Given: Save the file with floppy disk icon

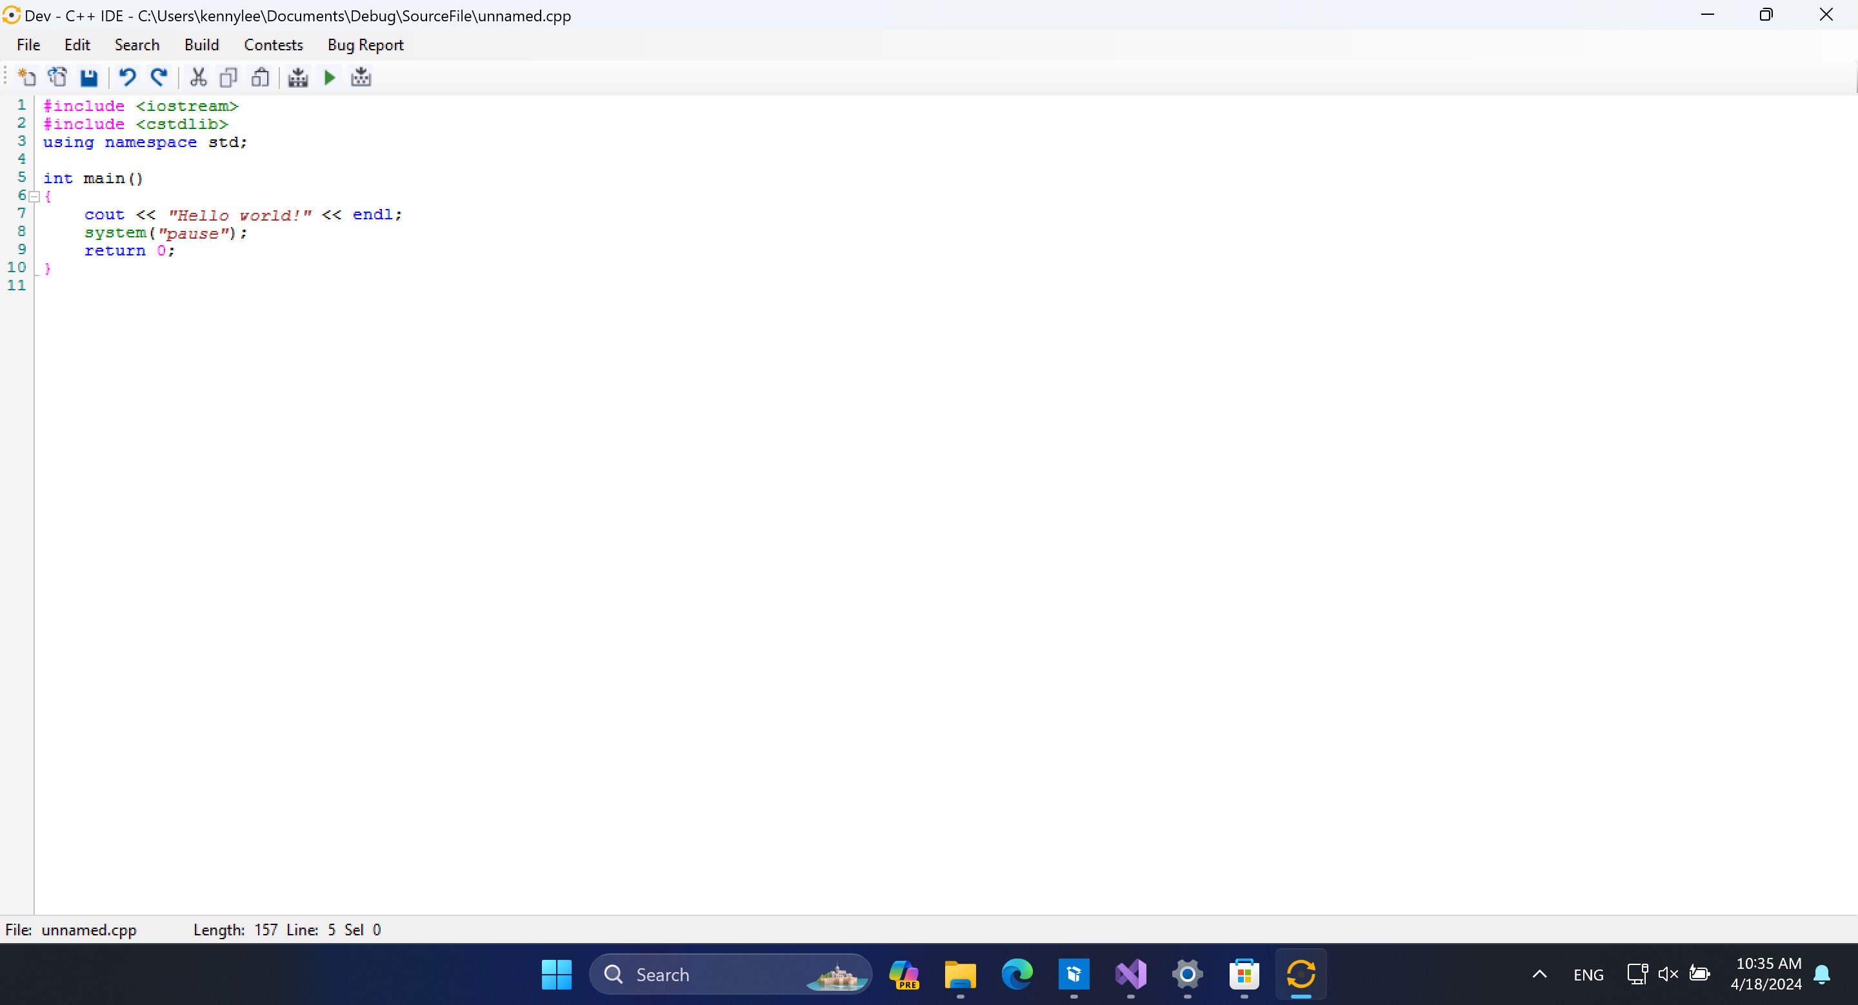Looking at the screenshot, I should 89,77.
